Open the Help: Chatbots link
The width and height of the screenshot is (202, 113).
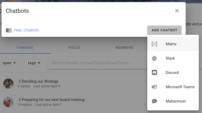coord(26,30)
